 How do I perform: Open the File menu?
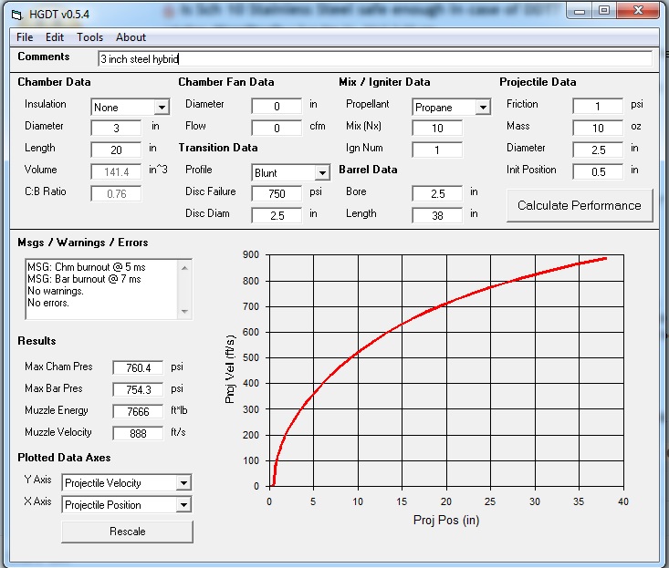point(25,37)
